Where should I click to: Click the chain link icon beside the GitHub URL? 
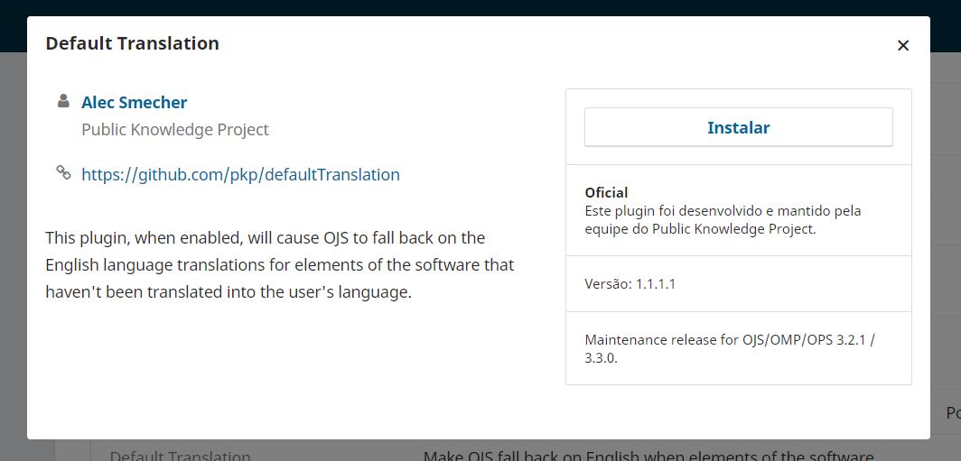[63, 172]
